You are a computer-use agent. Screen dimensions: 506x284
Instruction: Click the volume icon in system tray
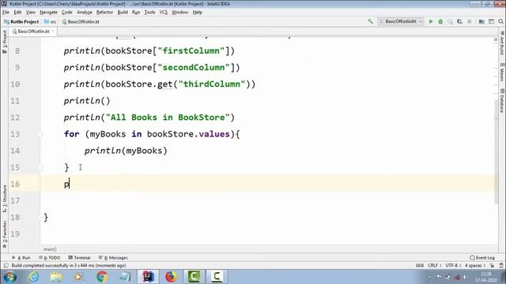point(465,277)
